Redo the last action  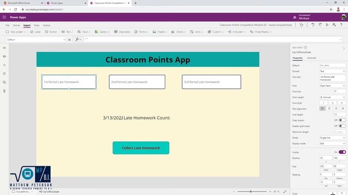pyautogui.click(x=320, y=25)
